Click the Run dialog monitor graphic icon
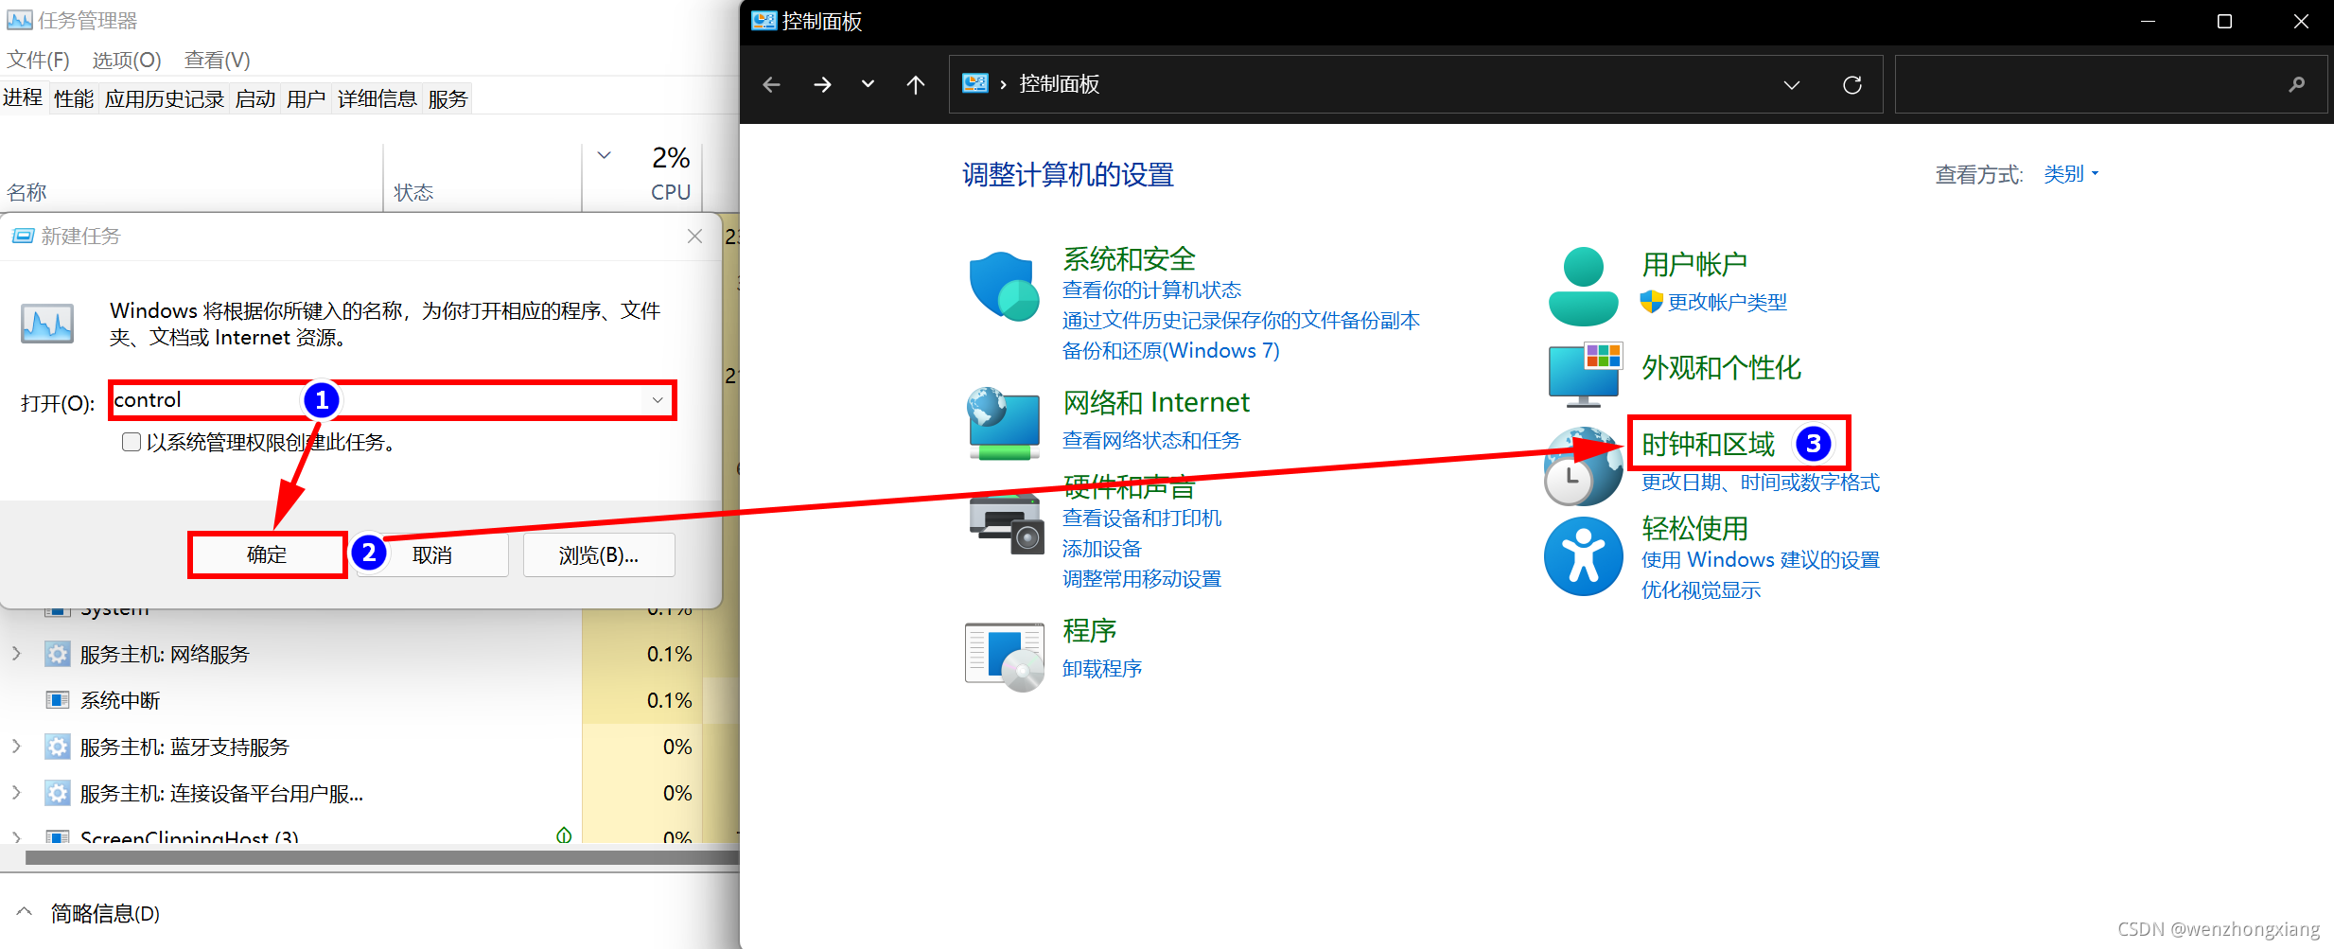 (x=47, y=324)
